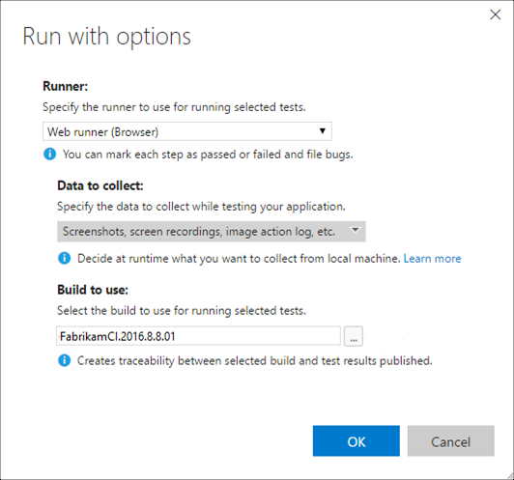The height and width of the screenshot is (480, 514).
Task: Click info icon beside traceability note
Action: [x=64, y=360]
